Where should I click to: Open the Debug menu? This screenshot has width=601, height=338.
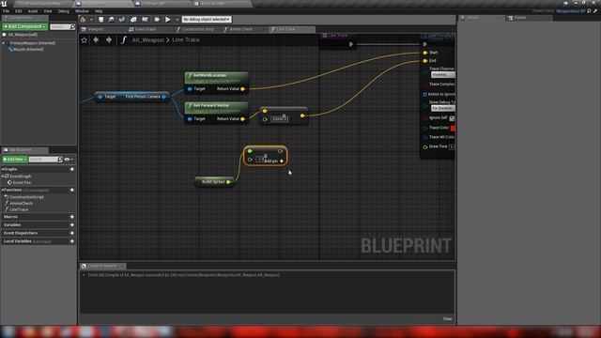63,11
